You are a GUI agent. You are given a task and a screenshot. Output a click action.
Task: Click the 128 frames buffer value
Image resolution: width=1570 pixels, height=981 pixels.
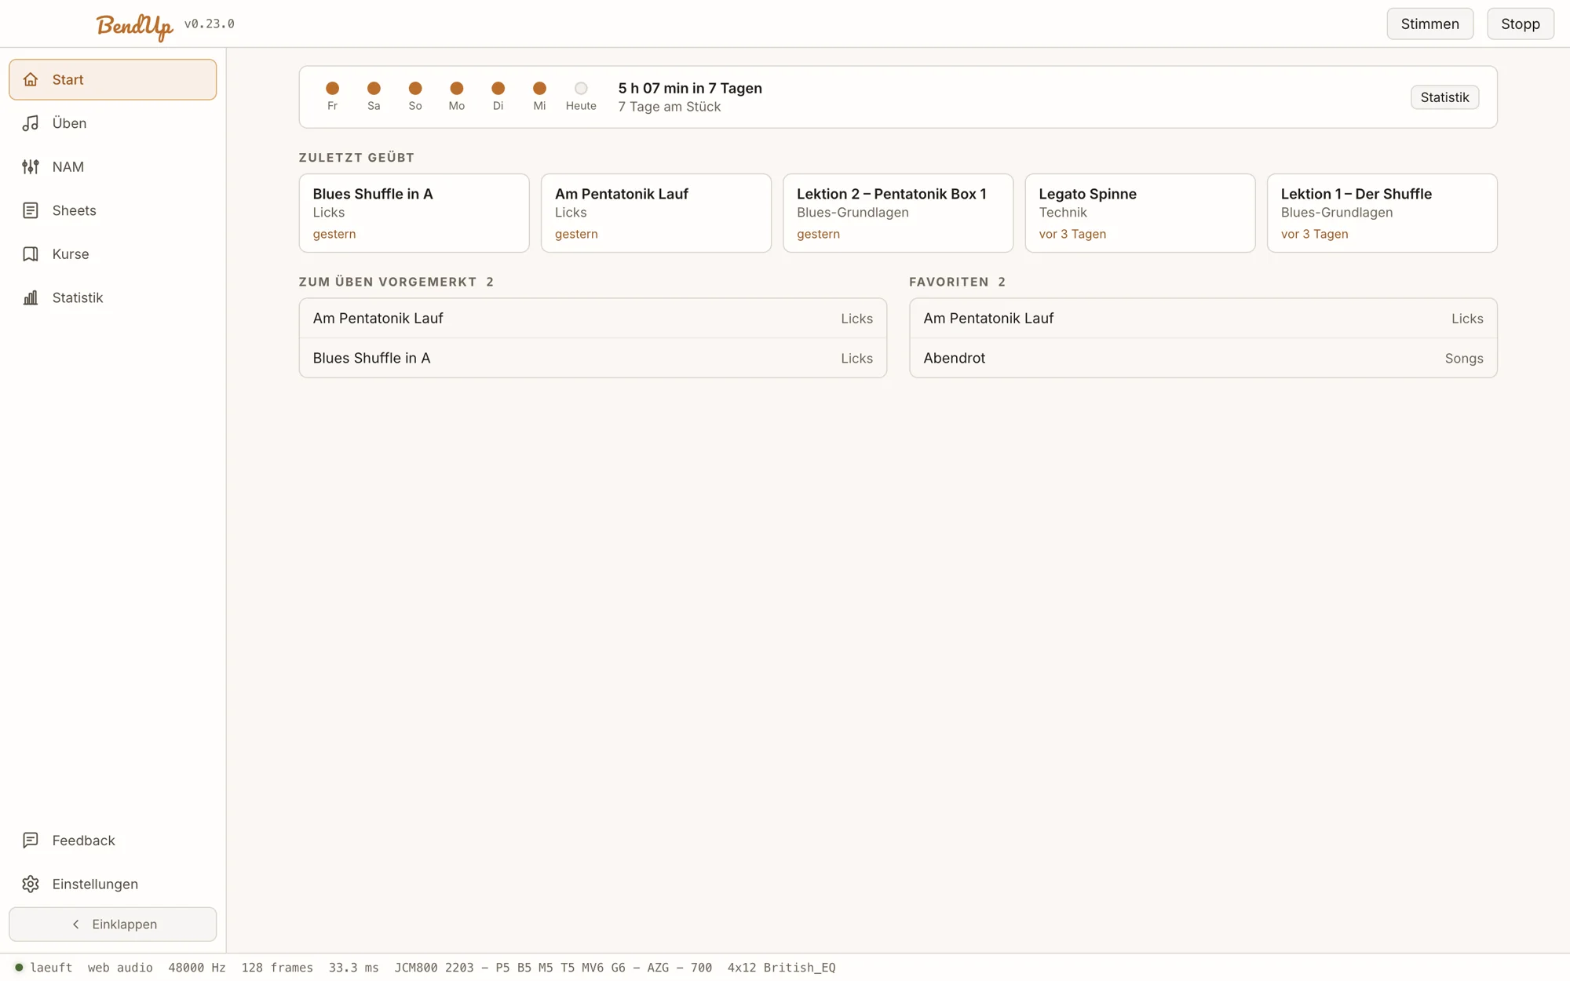point(277,968)
